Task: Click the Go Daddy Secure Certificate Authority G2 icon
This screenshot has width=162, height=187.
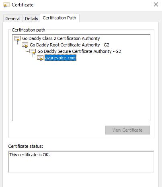Action: tap(33, 52)
